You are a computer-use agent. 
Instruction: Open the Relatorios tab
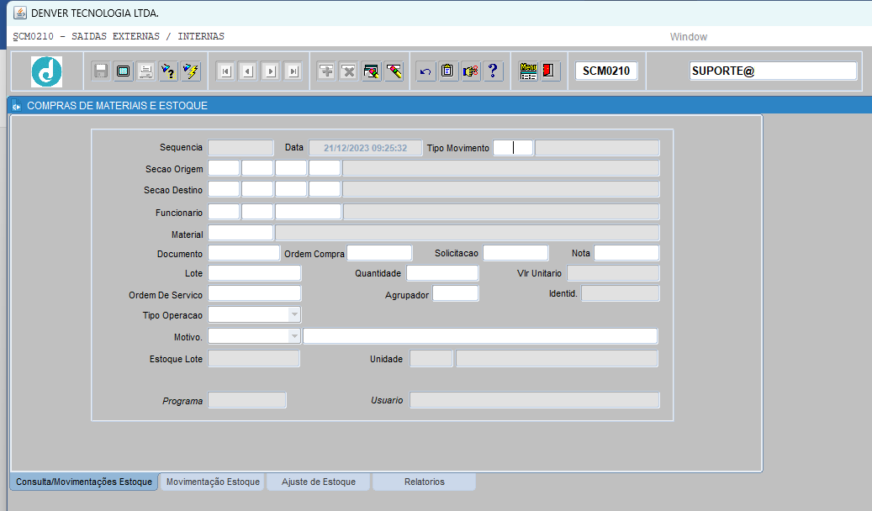click(425, 482)
